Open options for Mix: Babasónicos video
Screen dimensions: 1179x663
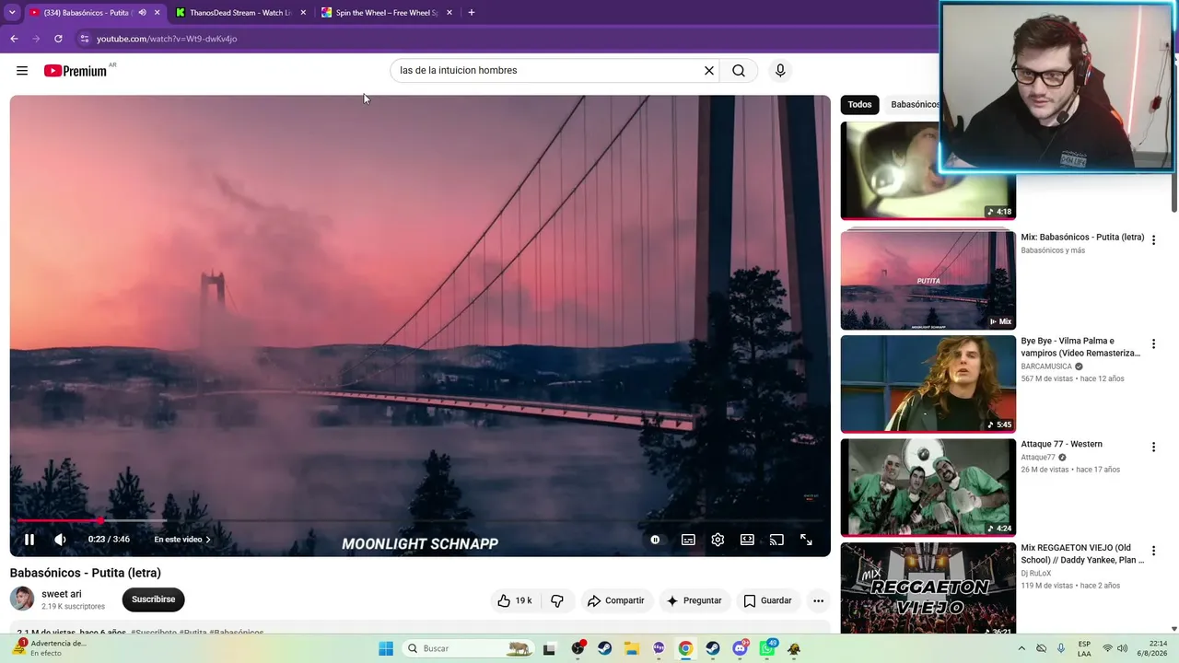[x=1153, y=240]
